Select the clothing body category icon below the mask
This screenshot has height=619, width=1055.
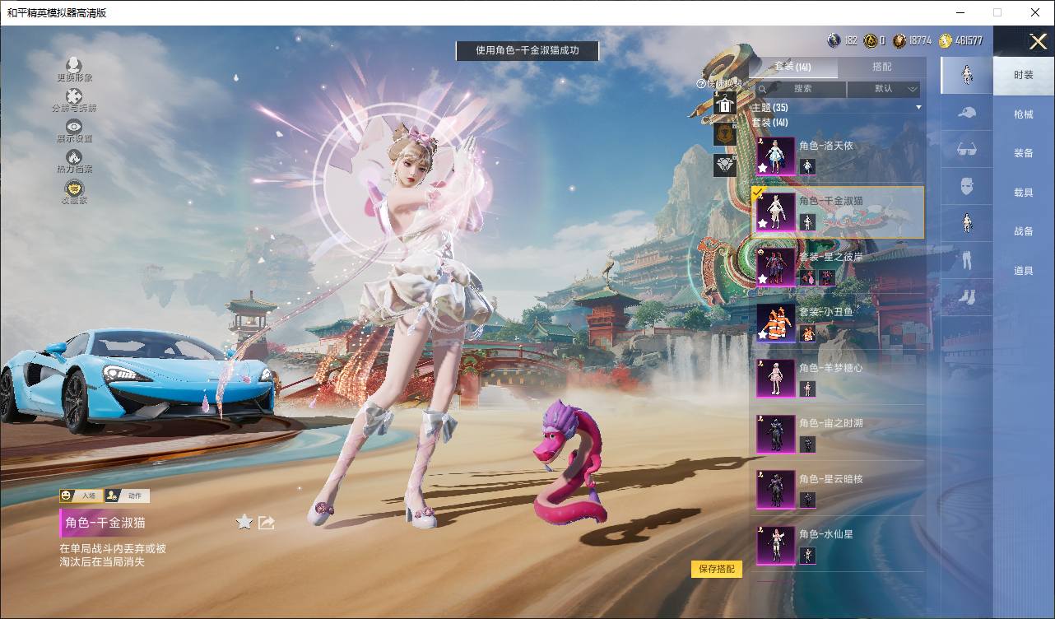[x=967, y=223]
